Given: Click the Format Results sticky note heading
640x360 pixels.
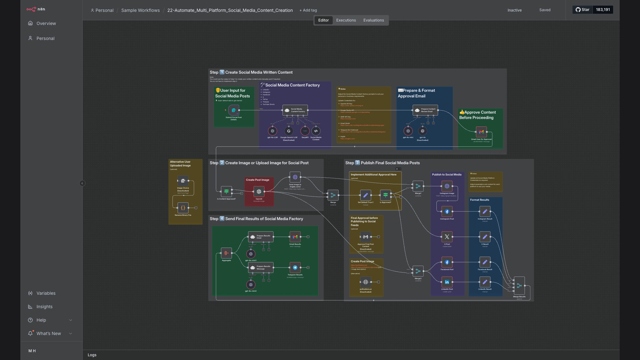Looking at the screenshot, I should click(480, 200).
